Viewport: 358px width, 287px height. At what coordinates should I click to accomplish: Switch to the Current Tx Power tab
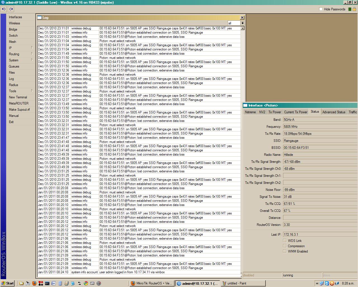coord(296,112)
